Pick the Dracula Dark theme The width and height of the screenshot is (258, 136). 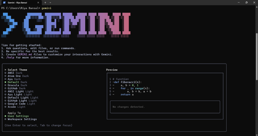pos(16,85)
